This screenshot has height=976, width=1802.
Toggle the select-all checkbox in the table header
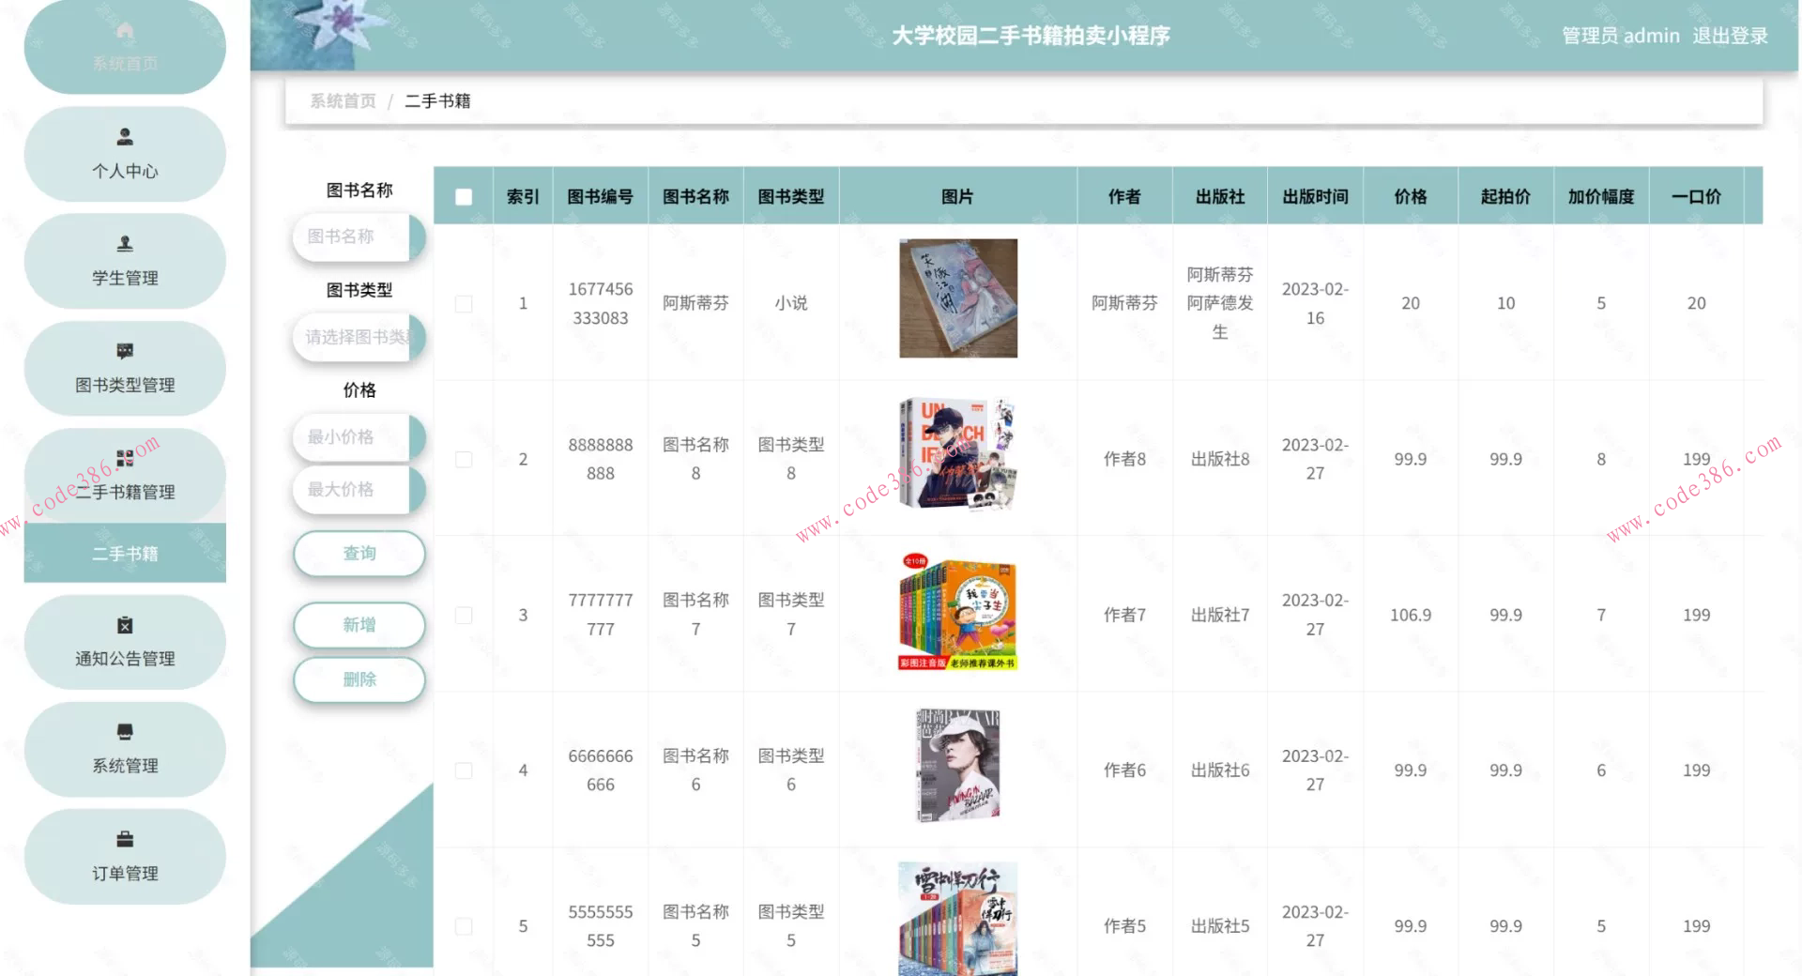tap(463, 195)
